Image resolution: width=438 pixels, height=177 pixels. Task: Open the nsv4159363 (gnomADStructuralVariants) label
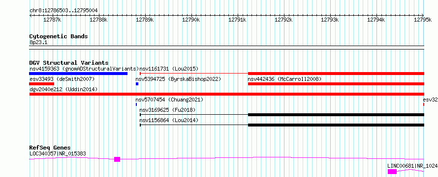[84, 69]
